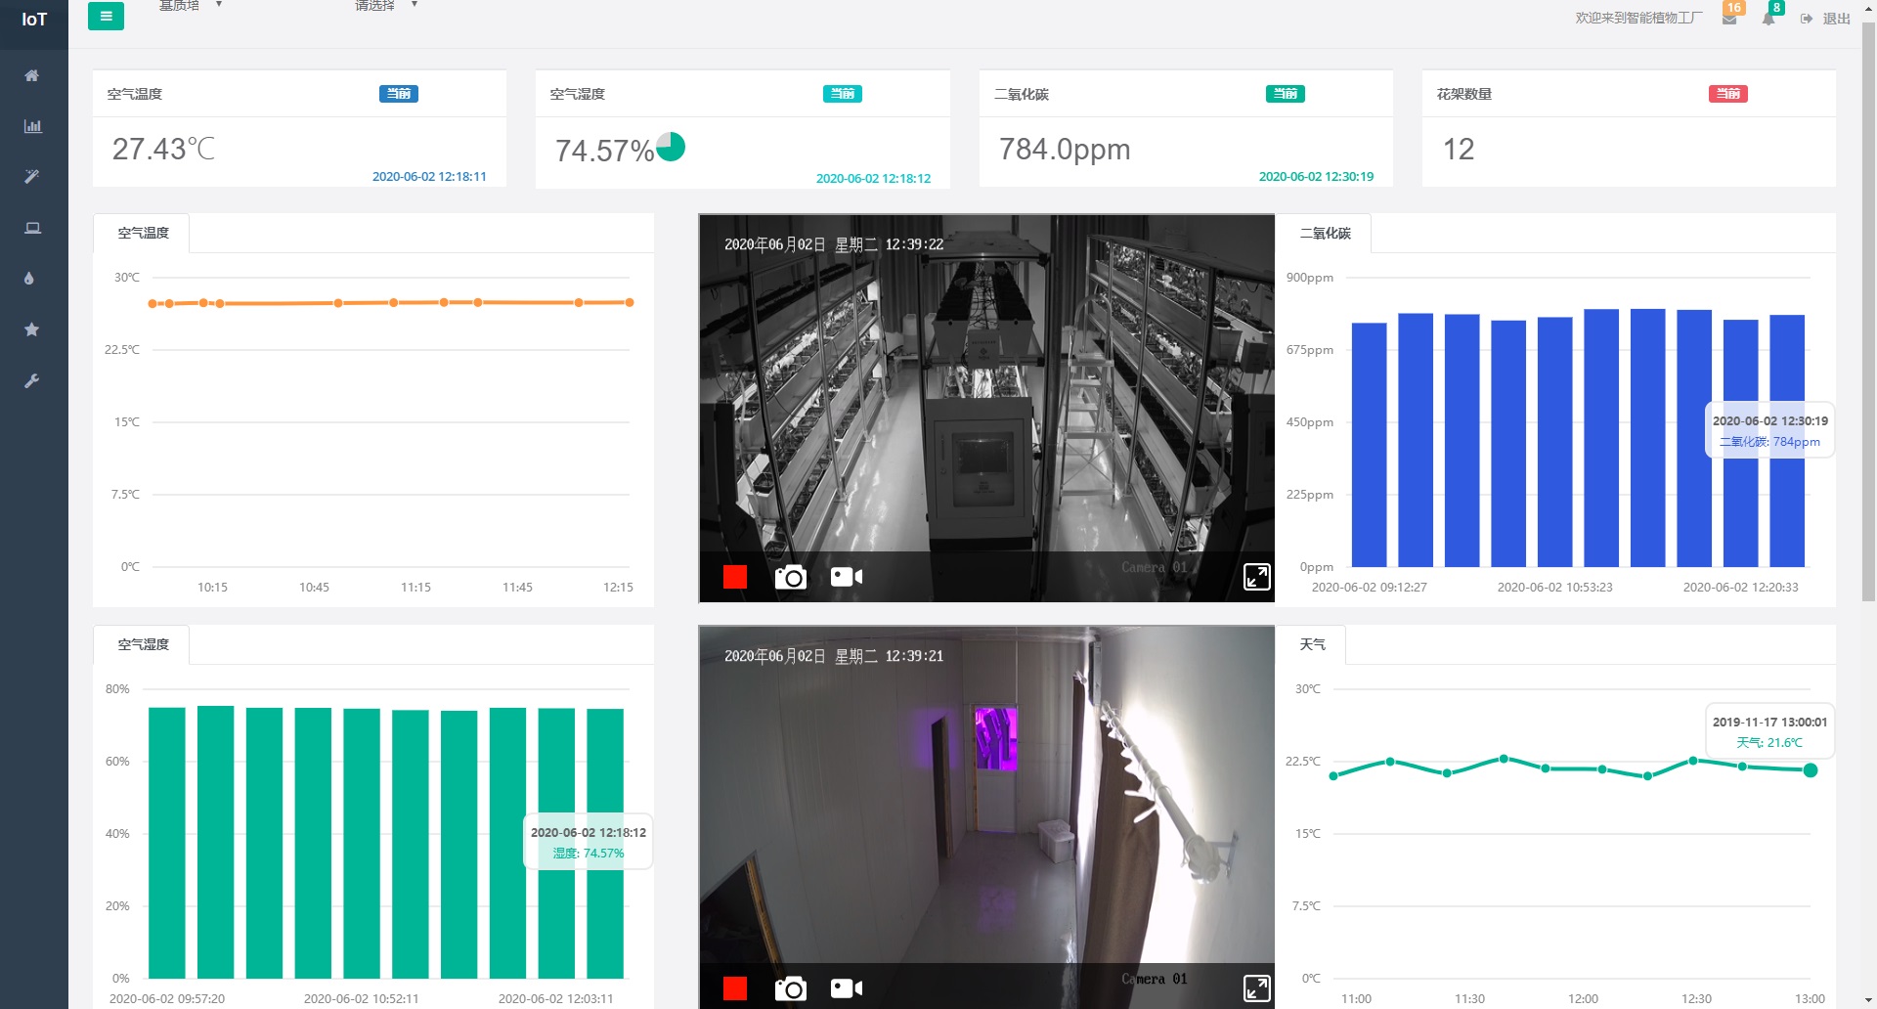
Task: Click the green 当前 badge on 二氧化碳 card
Action: (x=1286, y=94)
